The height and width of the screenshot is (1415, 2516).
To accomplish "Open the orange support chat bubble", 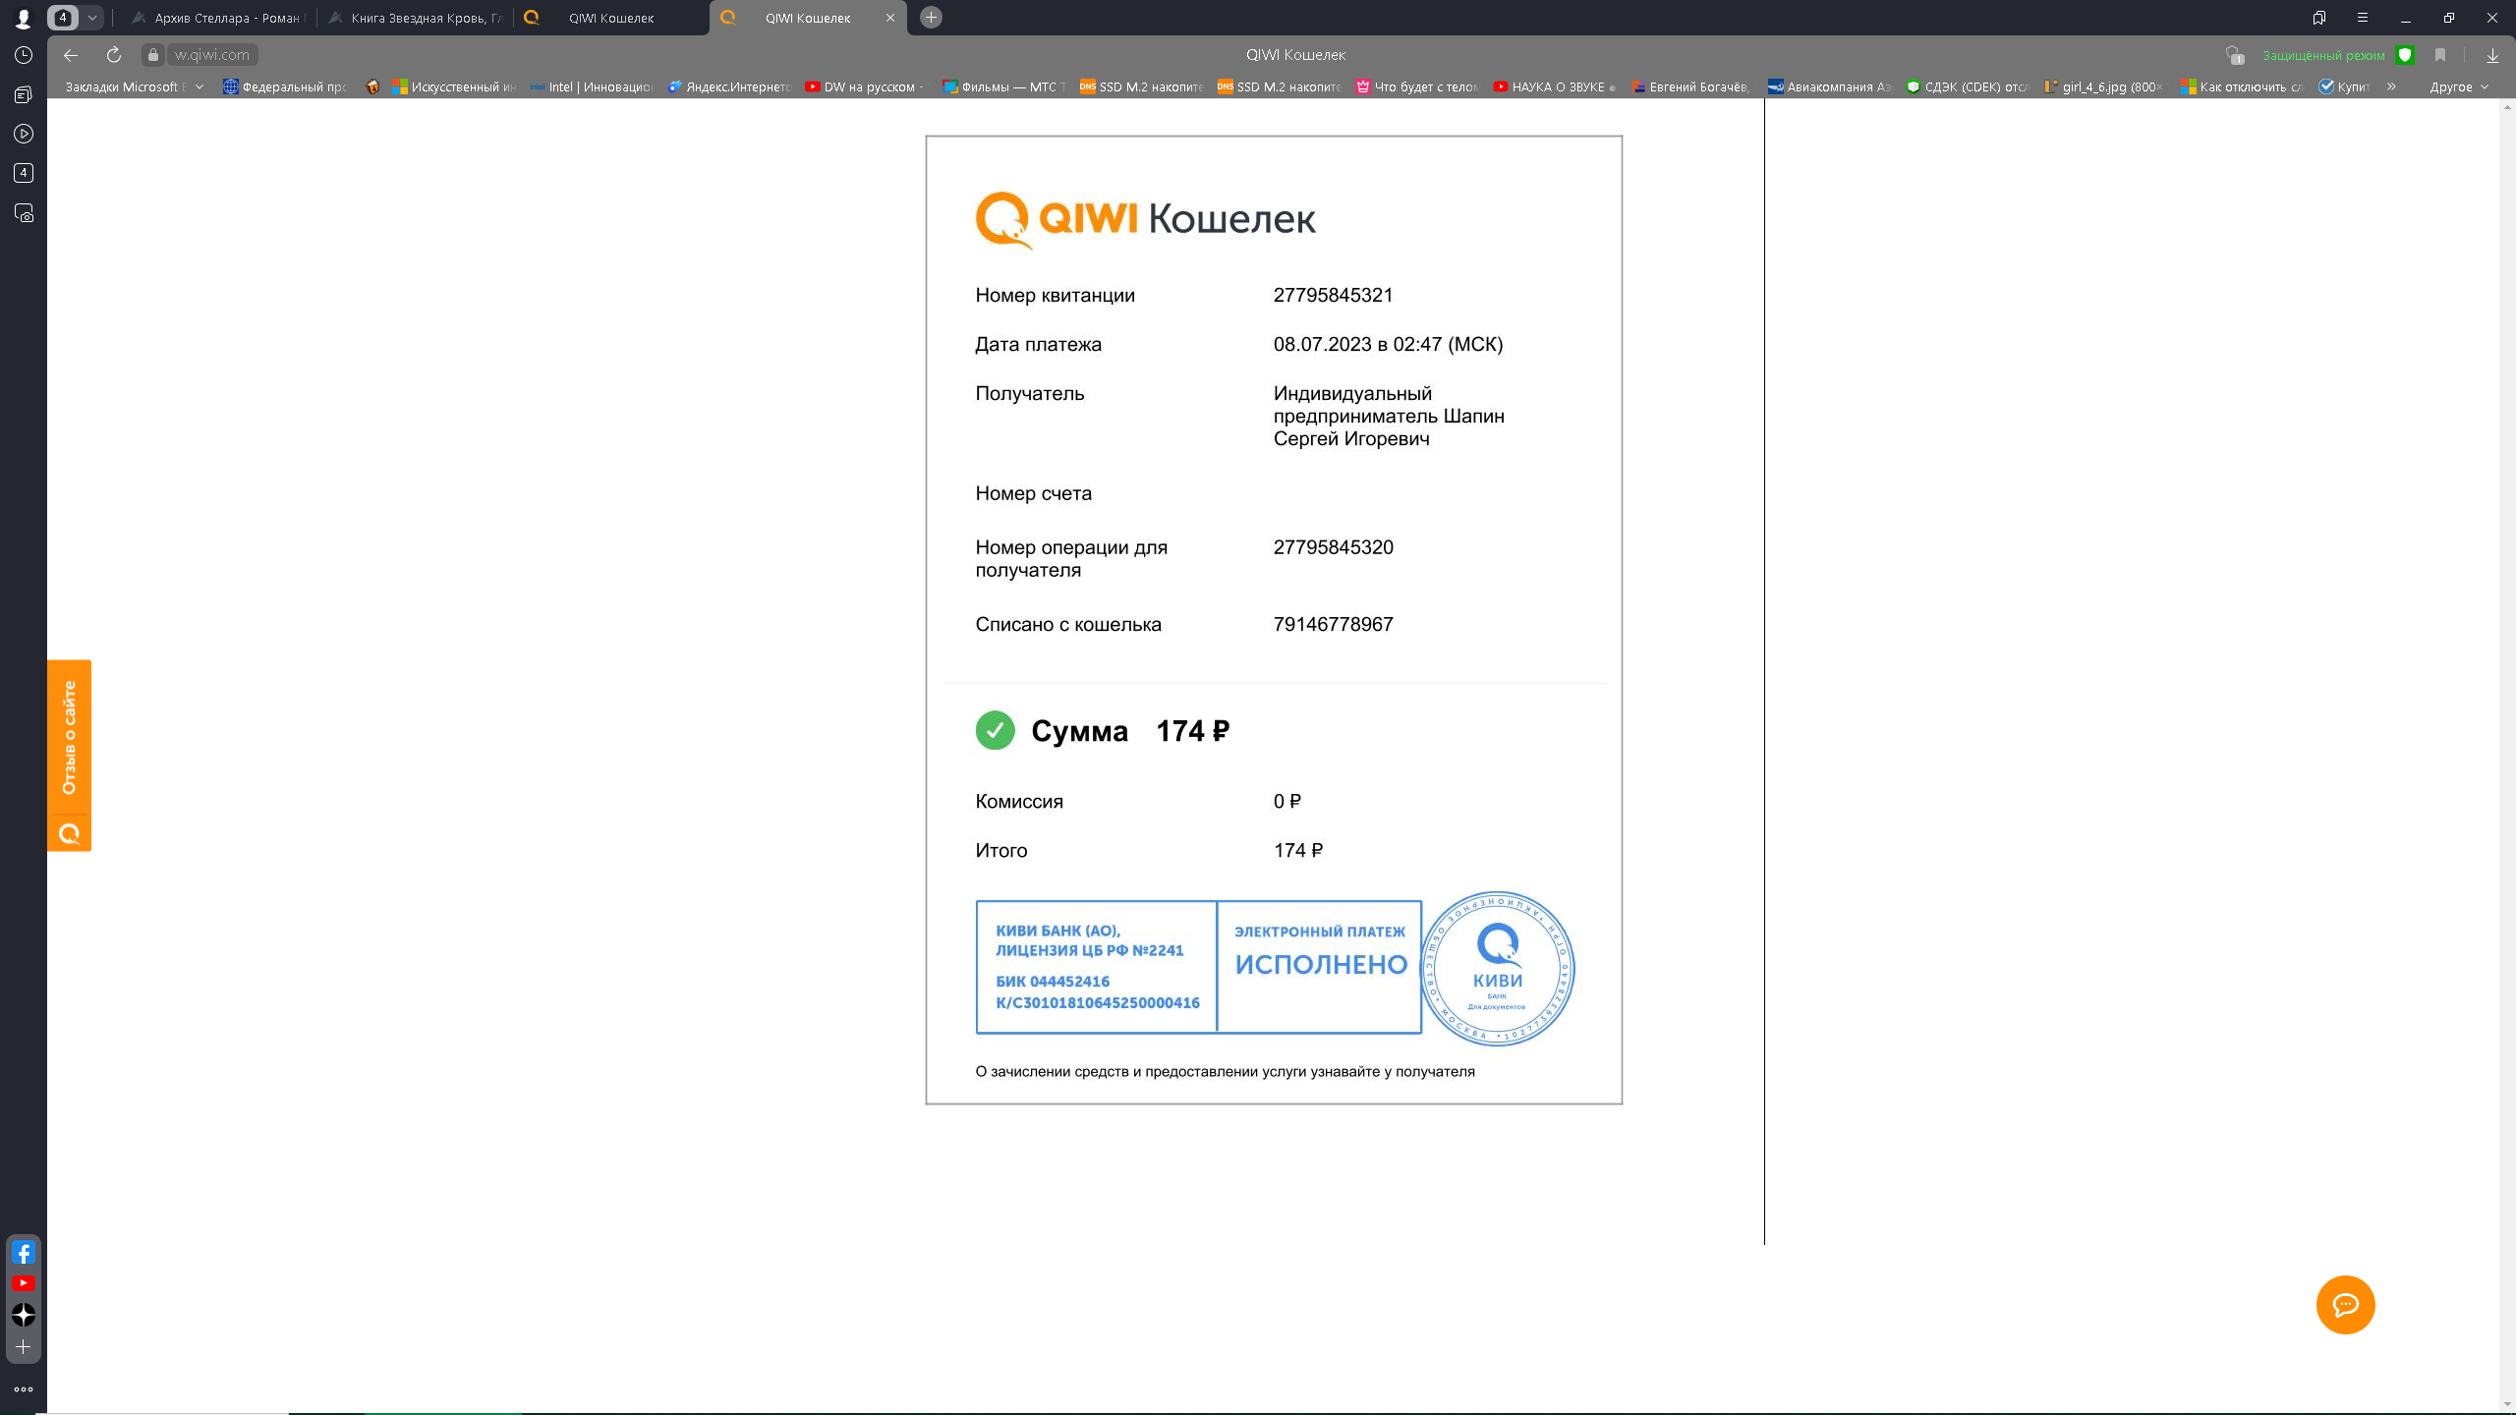I will coord(2345,1305).
